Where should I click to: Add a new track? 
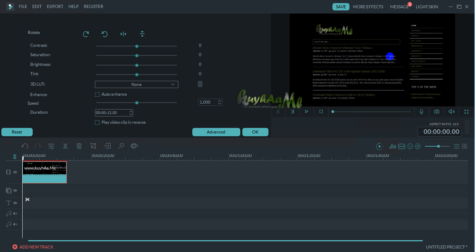[x=33, y=247]
